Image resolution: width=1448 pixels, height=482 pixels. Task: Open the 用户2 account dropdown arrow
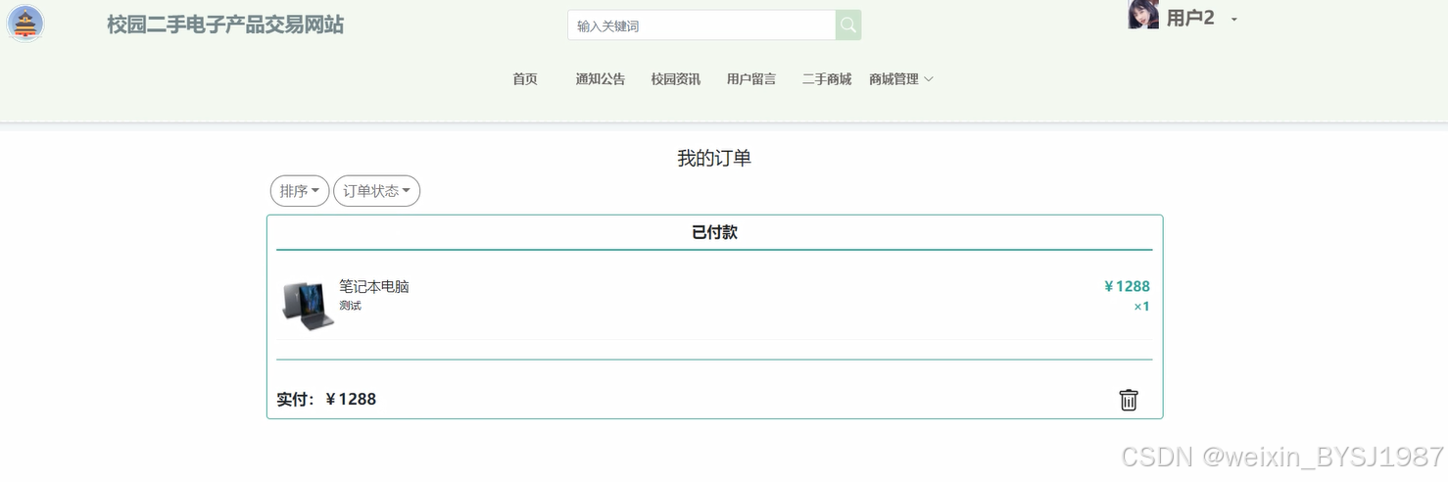pyautogui.click(x=1234, y=20)
